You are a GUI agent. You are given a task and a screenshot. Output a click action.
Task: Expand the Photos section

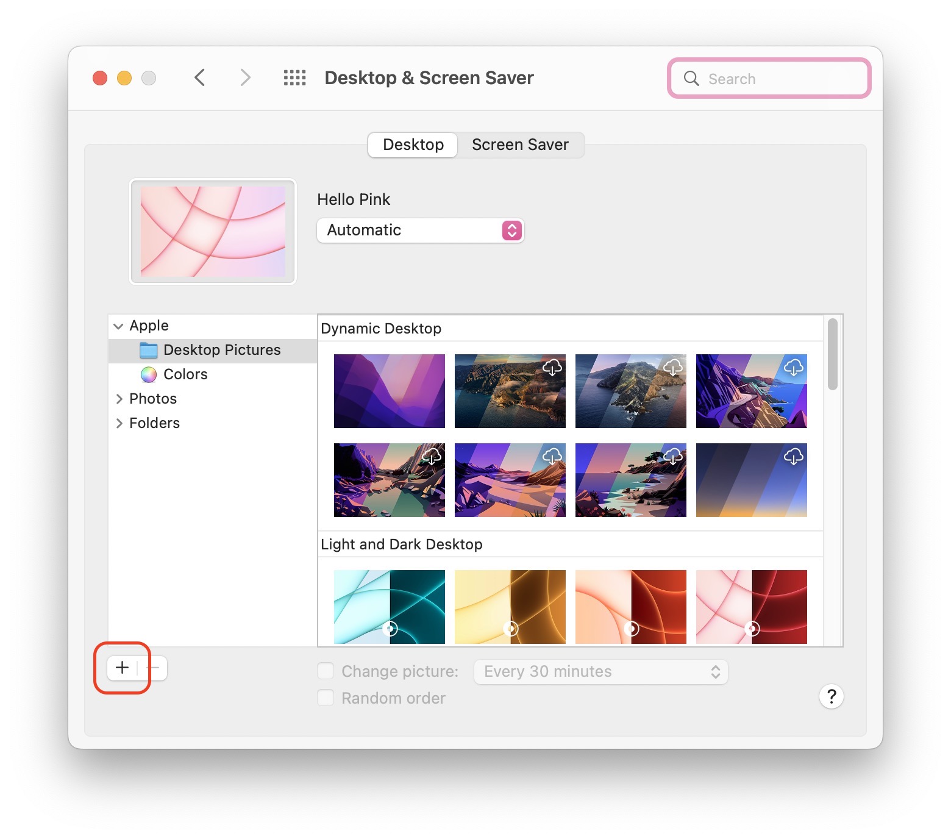(119, 399)
